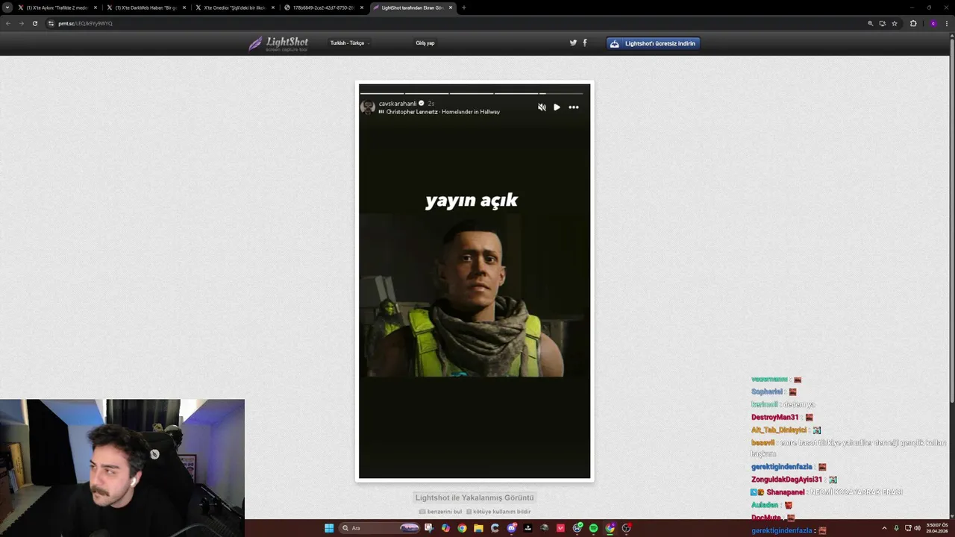Click the taskbar Ara search box

381,528
